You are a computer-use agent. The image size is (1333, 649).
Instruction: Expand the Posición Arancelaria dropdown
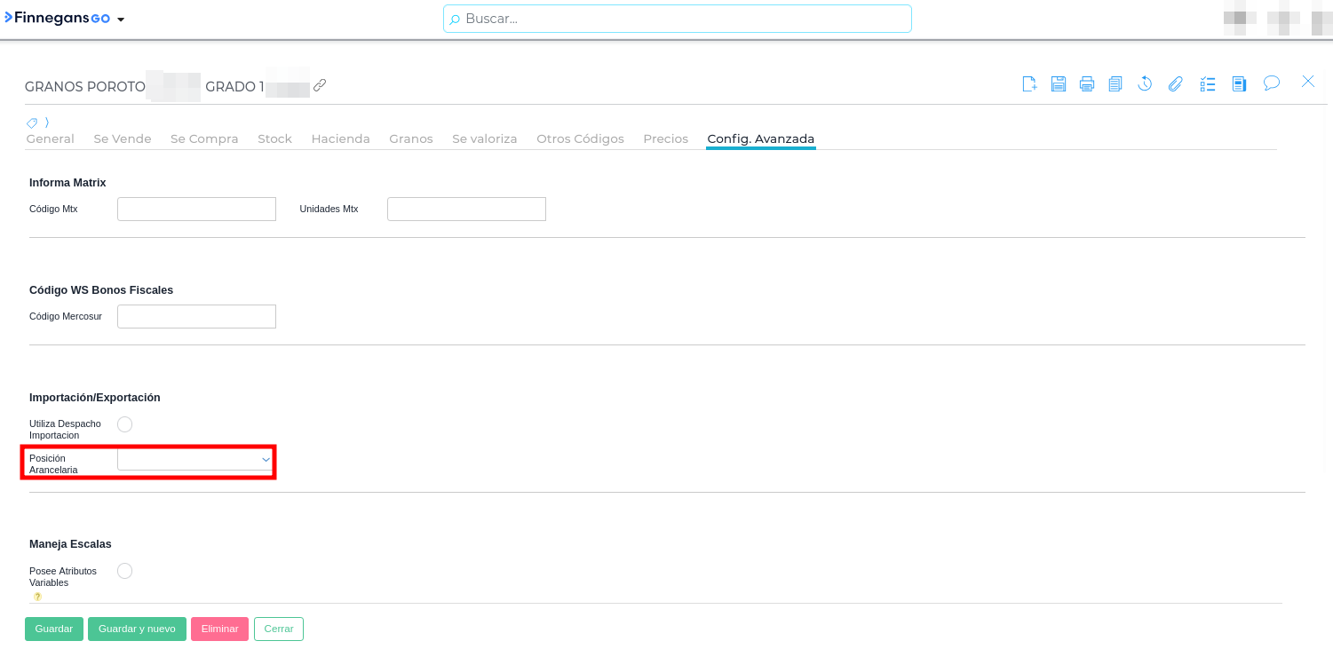194,459
